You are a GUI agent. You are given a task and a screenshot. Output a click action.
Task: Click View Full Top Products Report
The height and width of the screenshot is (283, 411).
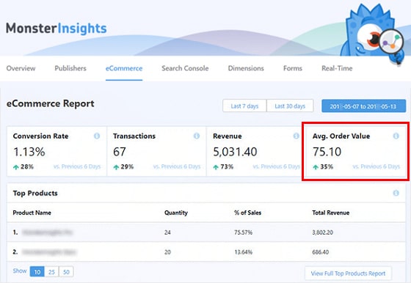click(x=348, y=273)
